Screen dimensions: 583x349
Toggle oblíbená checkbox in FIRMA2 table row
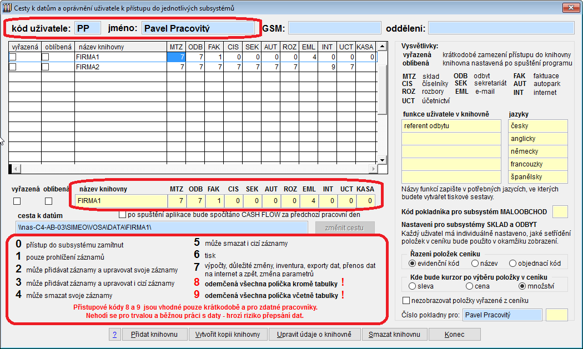point(46,67)
